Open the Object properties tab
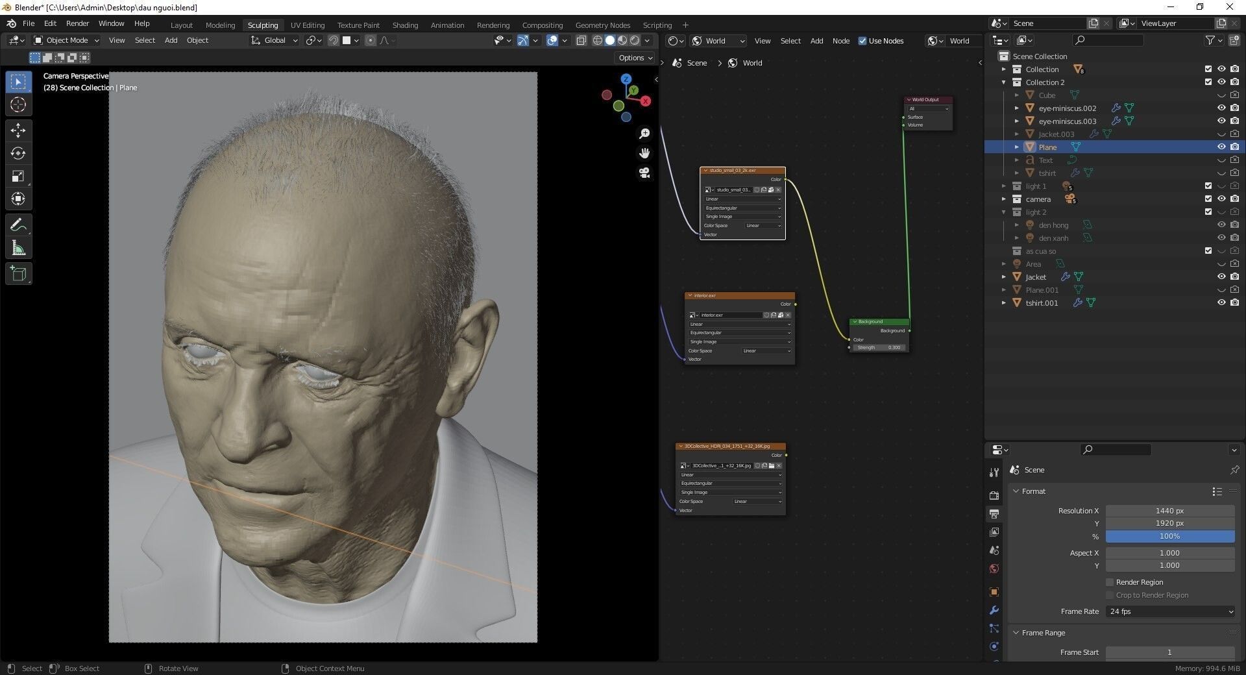 pyautogui.click(x=994, y=592)
